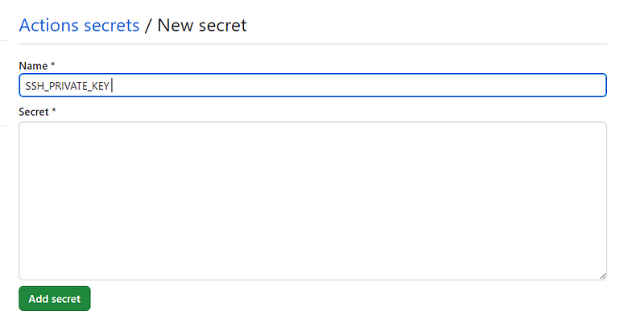Click the Secret field label

coord(34,111)
